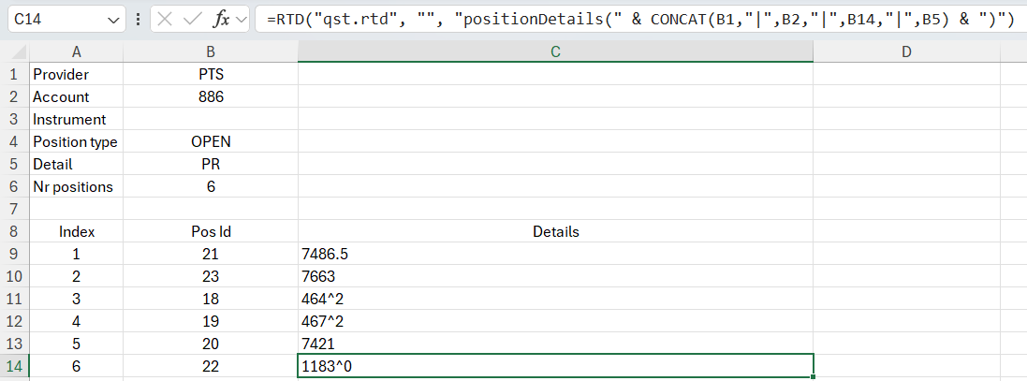The width and height of the screenshot is (1027, 381).
Task: Select row 6 header
Action: (14, 186)
